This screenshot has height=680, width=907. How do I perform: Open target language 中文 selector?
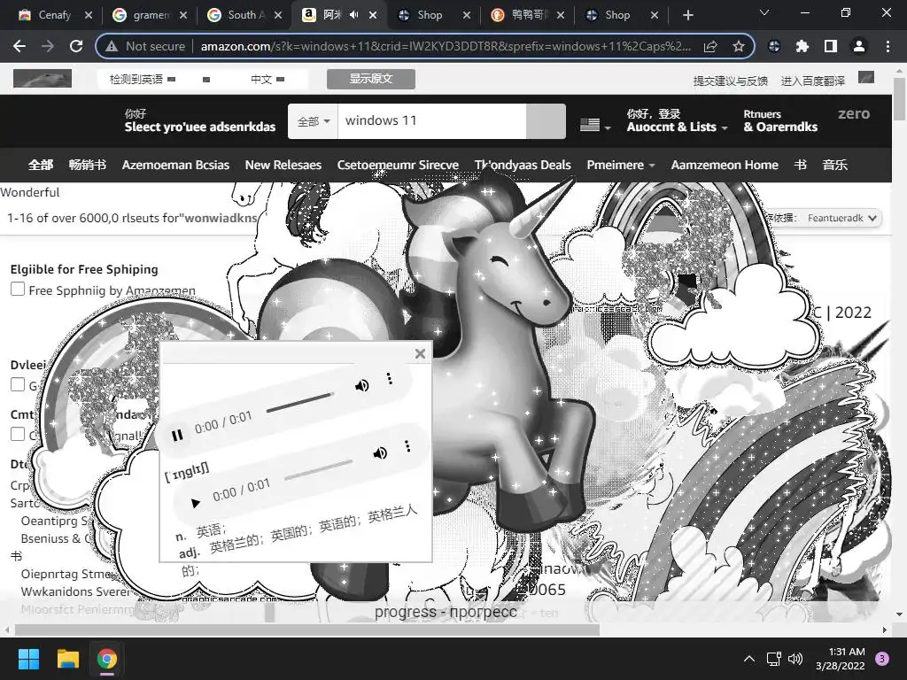[x=267, y=79]
